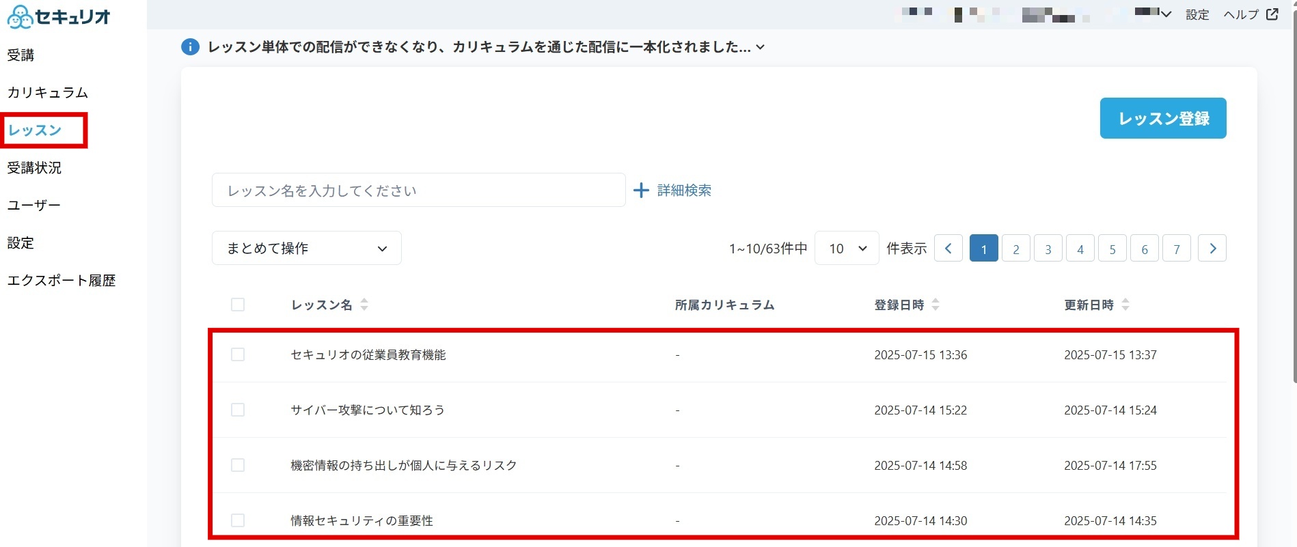Open help via external link icon
The image size is (1297, 547).
click(1272, 14)
